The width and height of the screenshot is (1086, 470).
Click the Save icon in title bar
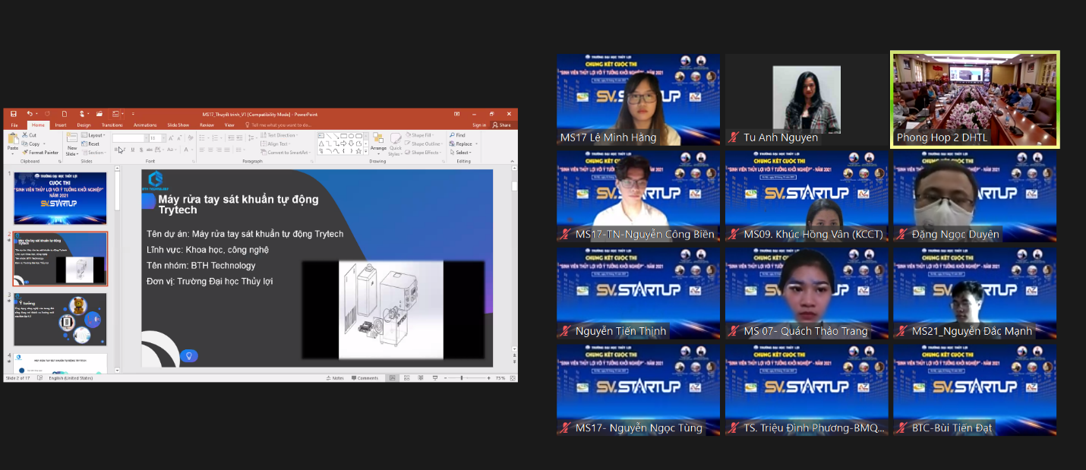[13, 114]
